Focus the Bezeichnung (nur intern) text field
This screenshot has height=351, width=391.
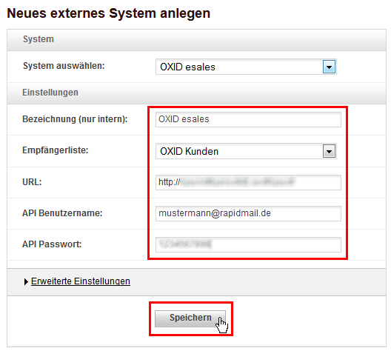click(248, 119)
